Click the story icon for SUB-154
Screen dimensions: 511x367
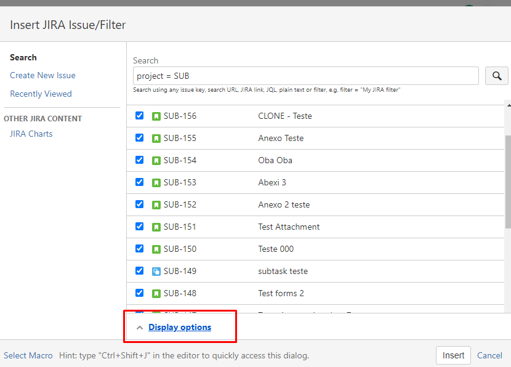click(x=156, y=161)
